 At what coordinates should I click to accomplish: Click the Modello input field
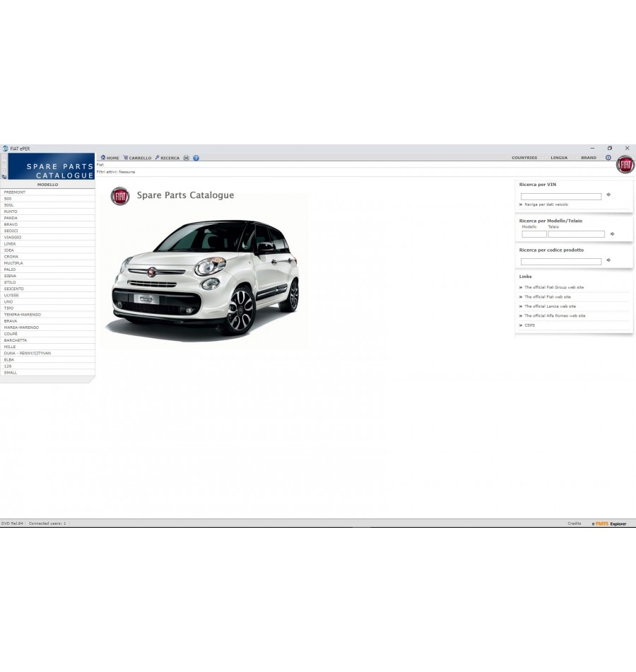point(534,234)
